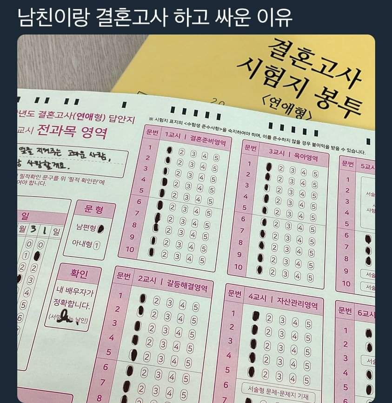Viewport: 392px width, 403px height.
Task: Tap the filled 남편형 bubble
Action: pyautogui.click(x=101, y=229)
